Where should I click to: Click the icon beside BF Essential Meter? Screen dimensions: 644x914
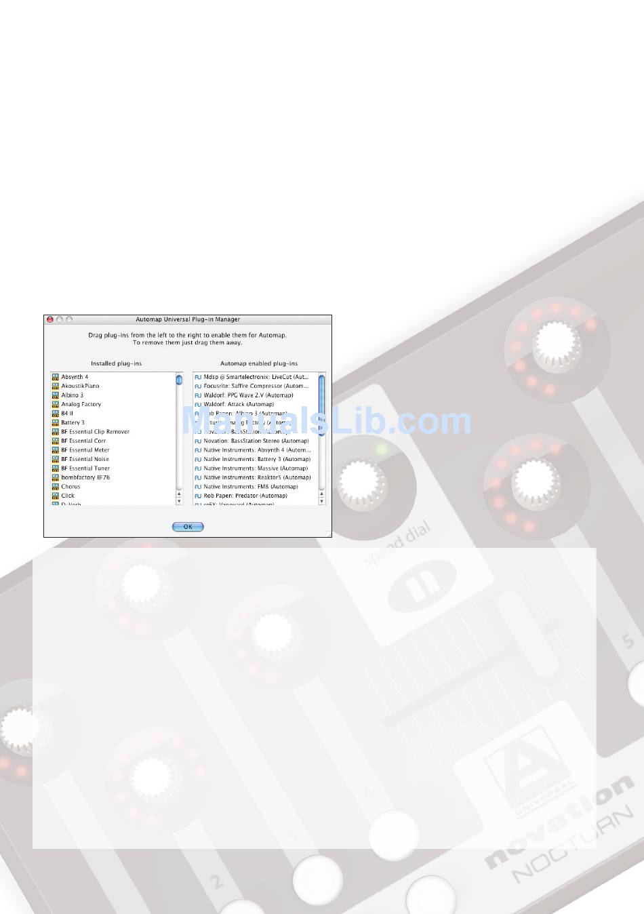click(56, 450)
